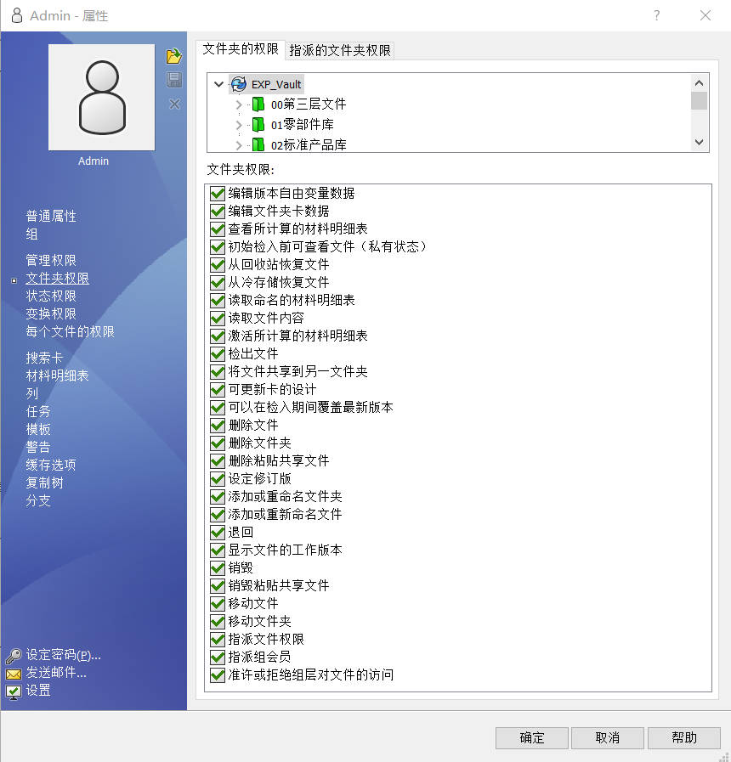This screenshot has height=762, width=731.
Task: Open 模板 section in sidebar
Action: tap(38, 430)
